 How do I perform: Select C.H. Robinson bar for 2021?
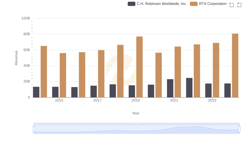170,88
